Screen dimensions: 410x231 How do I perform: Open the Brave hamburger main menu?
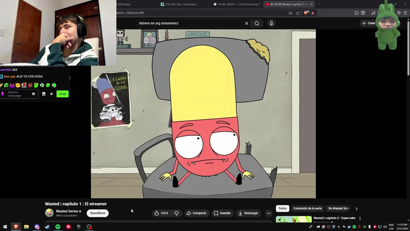(x=406, y=13)
